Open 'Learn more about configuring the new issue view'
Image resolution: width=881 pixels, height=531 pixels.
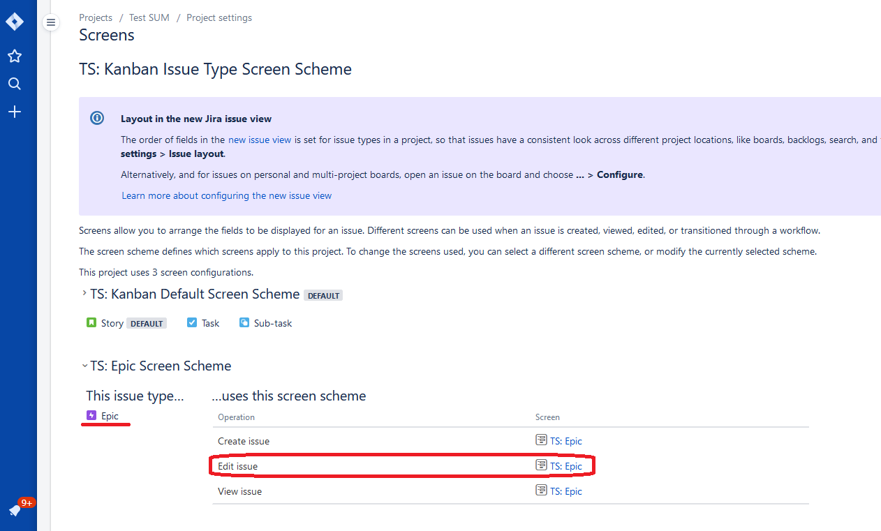[227, 195]
